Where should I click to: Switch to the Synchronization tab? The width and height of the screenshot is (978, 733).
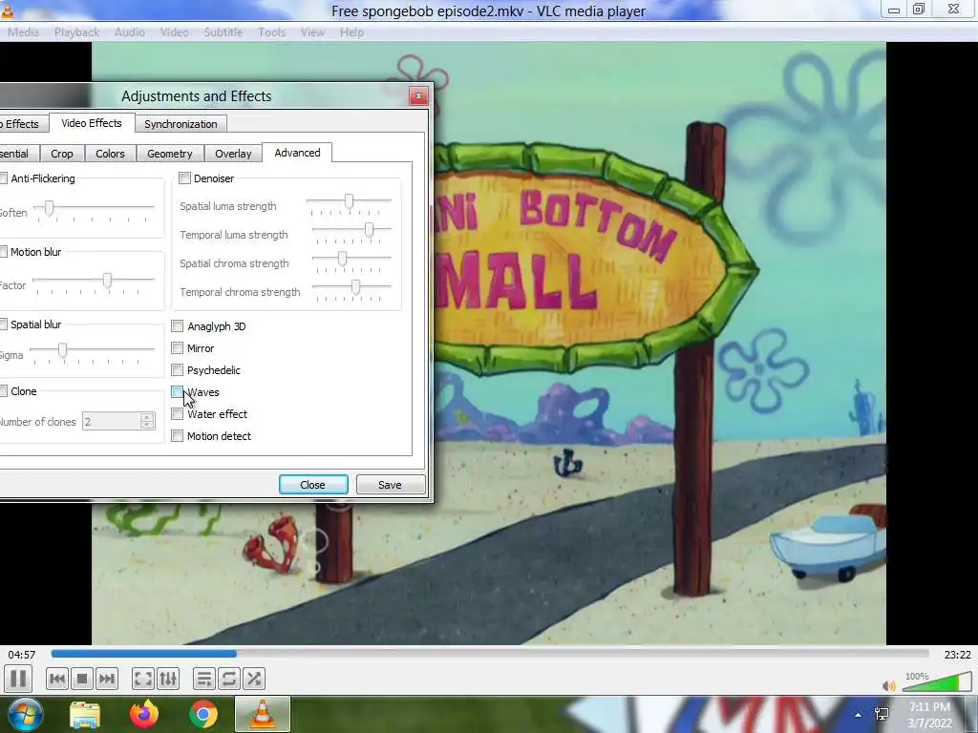pyautogui.click(x=181, y=124)
